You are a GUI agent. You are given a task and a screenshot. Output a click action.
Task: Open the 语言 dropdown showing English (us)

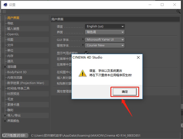[x=105, y=26]
